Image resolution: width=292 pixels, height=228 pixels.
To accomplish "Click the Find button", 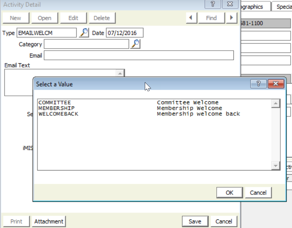I will (211, 18).
